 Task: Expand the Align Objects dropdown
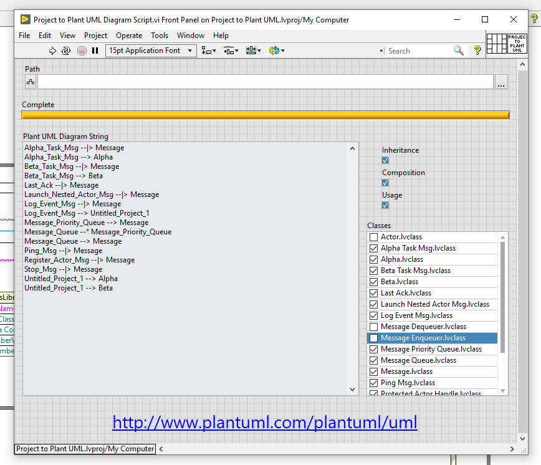tap(209, 50)
